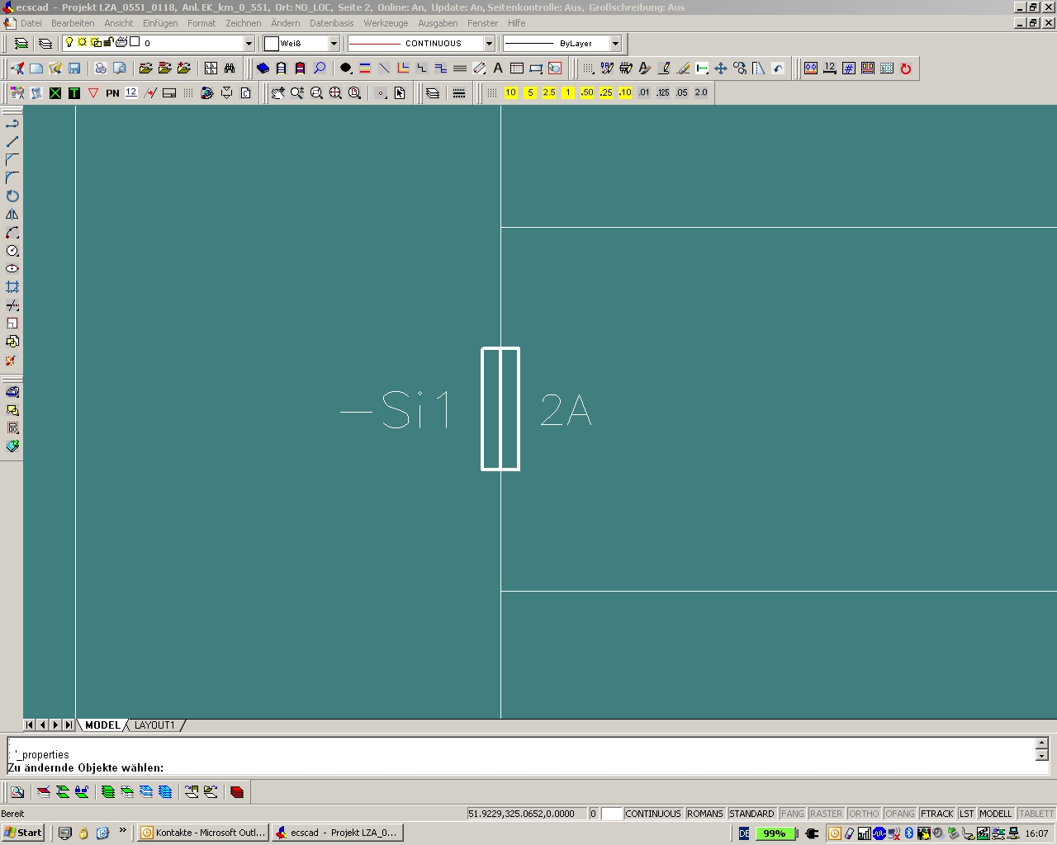Click the Pan realtime hand icon
1057x845 pixels.
[278, 93]
